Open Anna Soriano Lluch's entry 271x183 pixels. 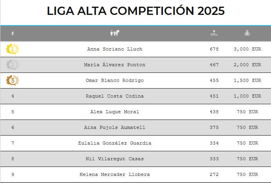(114, 49)
